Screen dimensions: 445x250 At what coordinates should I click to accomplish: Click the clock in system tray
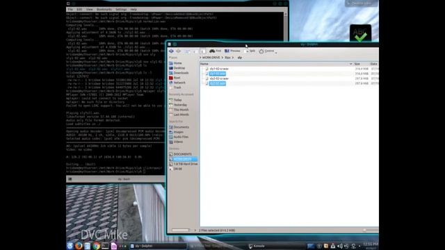371,246
